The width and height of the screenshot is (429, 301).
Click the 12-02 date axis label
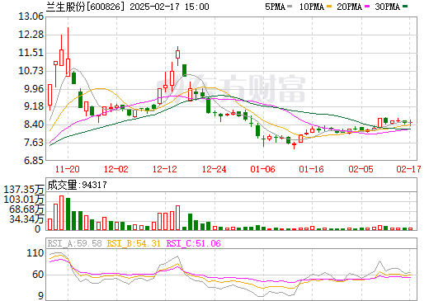point(116,169)
